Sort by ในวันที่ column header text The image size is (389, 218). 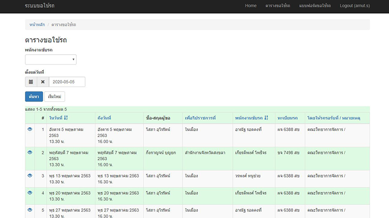(x=56, y=118)
